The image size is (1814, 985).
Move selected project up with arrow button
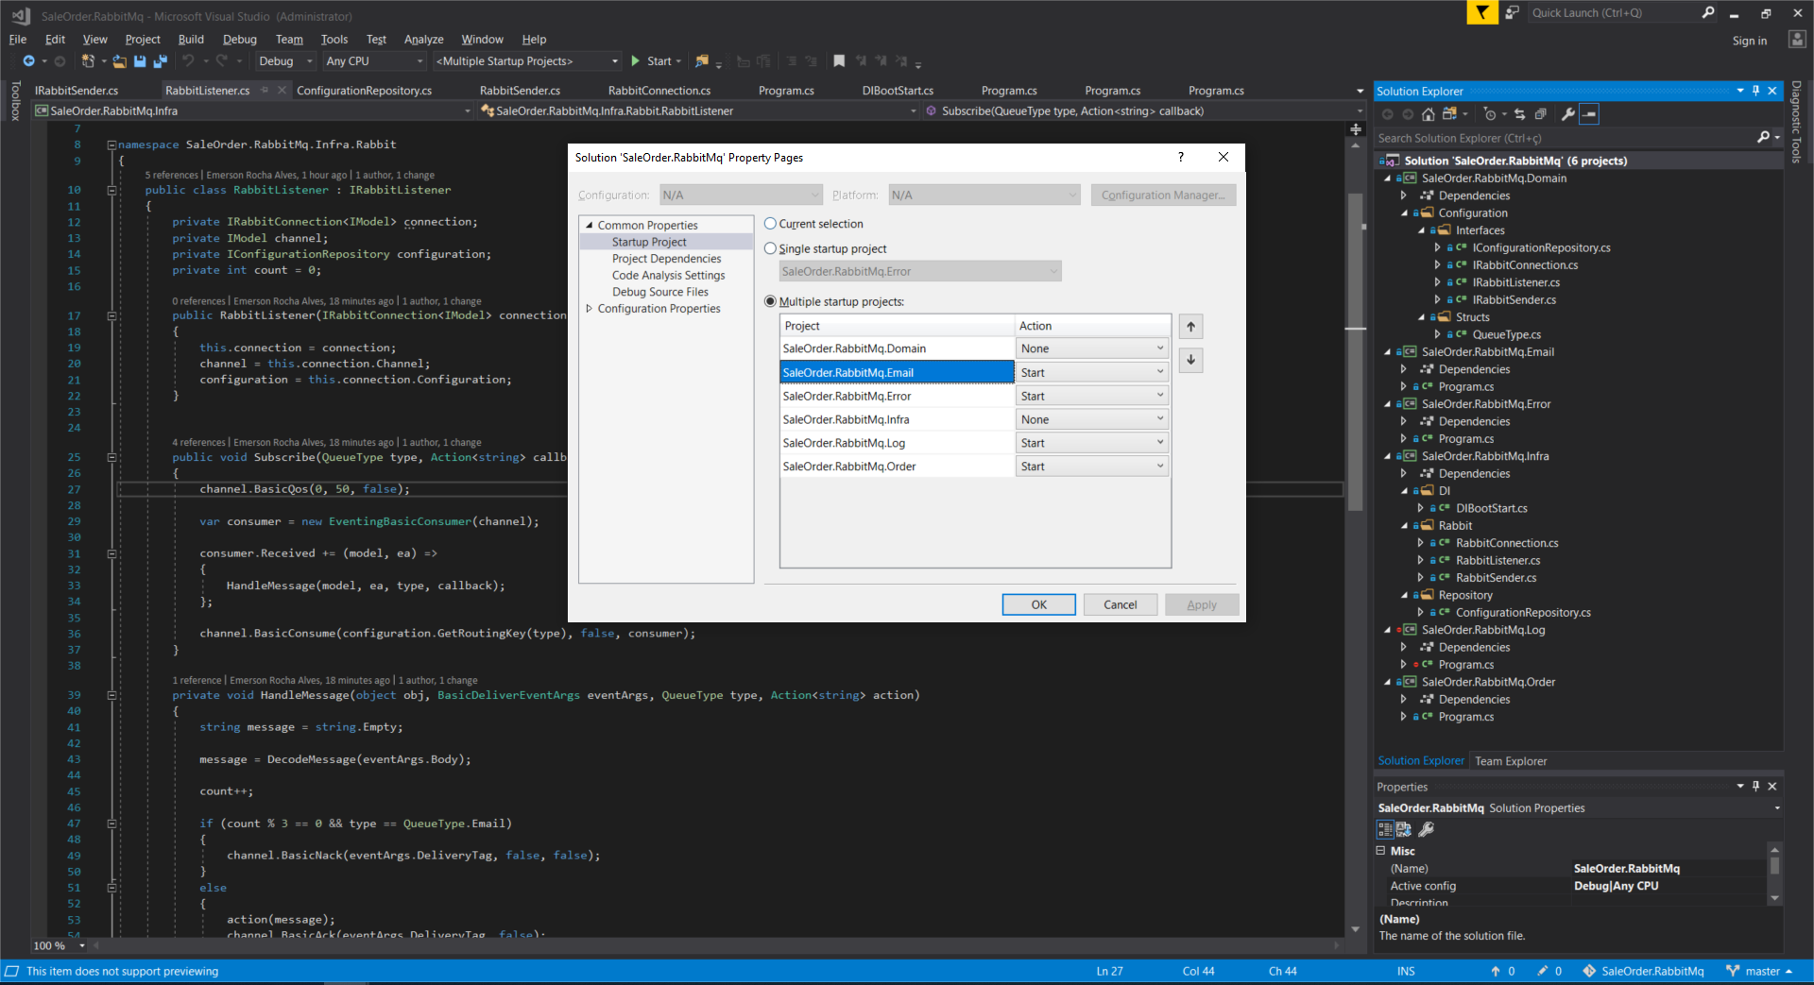[1191, 327]
